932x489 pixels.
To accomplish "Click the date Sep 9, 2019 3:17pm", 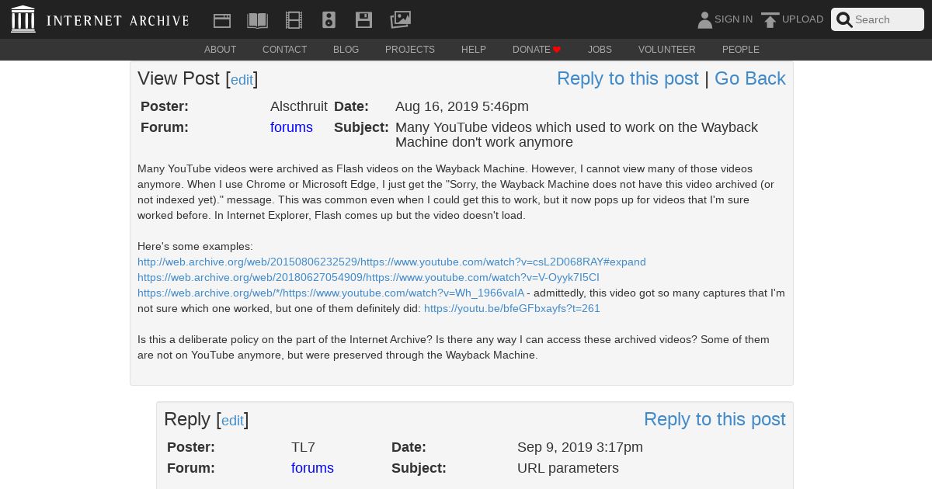I will tap(580, 447).
